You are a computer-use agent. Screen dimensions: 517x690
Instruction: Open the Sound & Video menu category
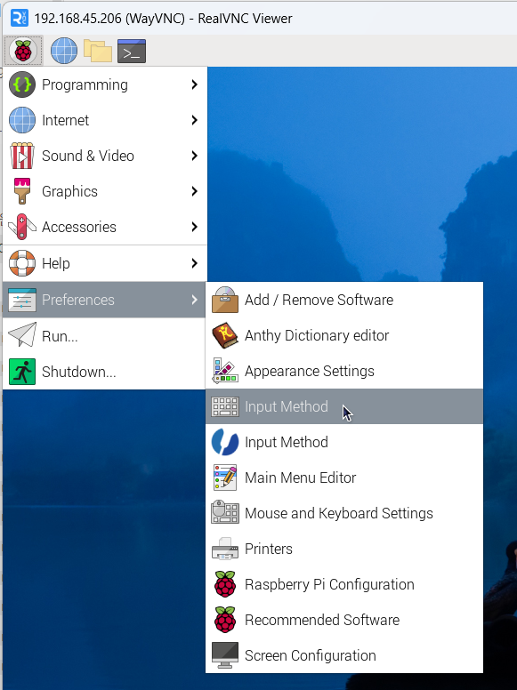105,156
